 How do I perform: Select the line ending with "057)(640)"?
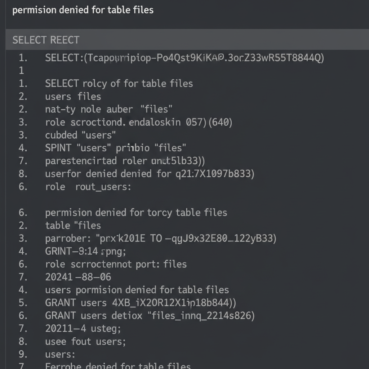coord(139,122)
